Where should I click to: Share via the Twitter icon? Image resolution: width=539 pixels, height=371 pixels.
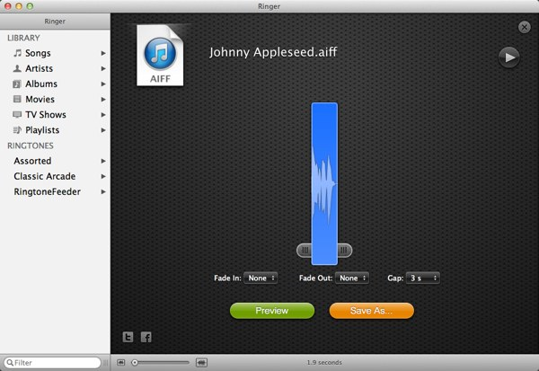click(x=128, y=337)
